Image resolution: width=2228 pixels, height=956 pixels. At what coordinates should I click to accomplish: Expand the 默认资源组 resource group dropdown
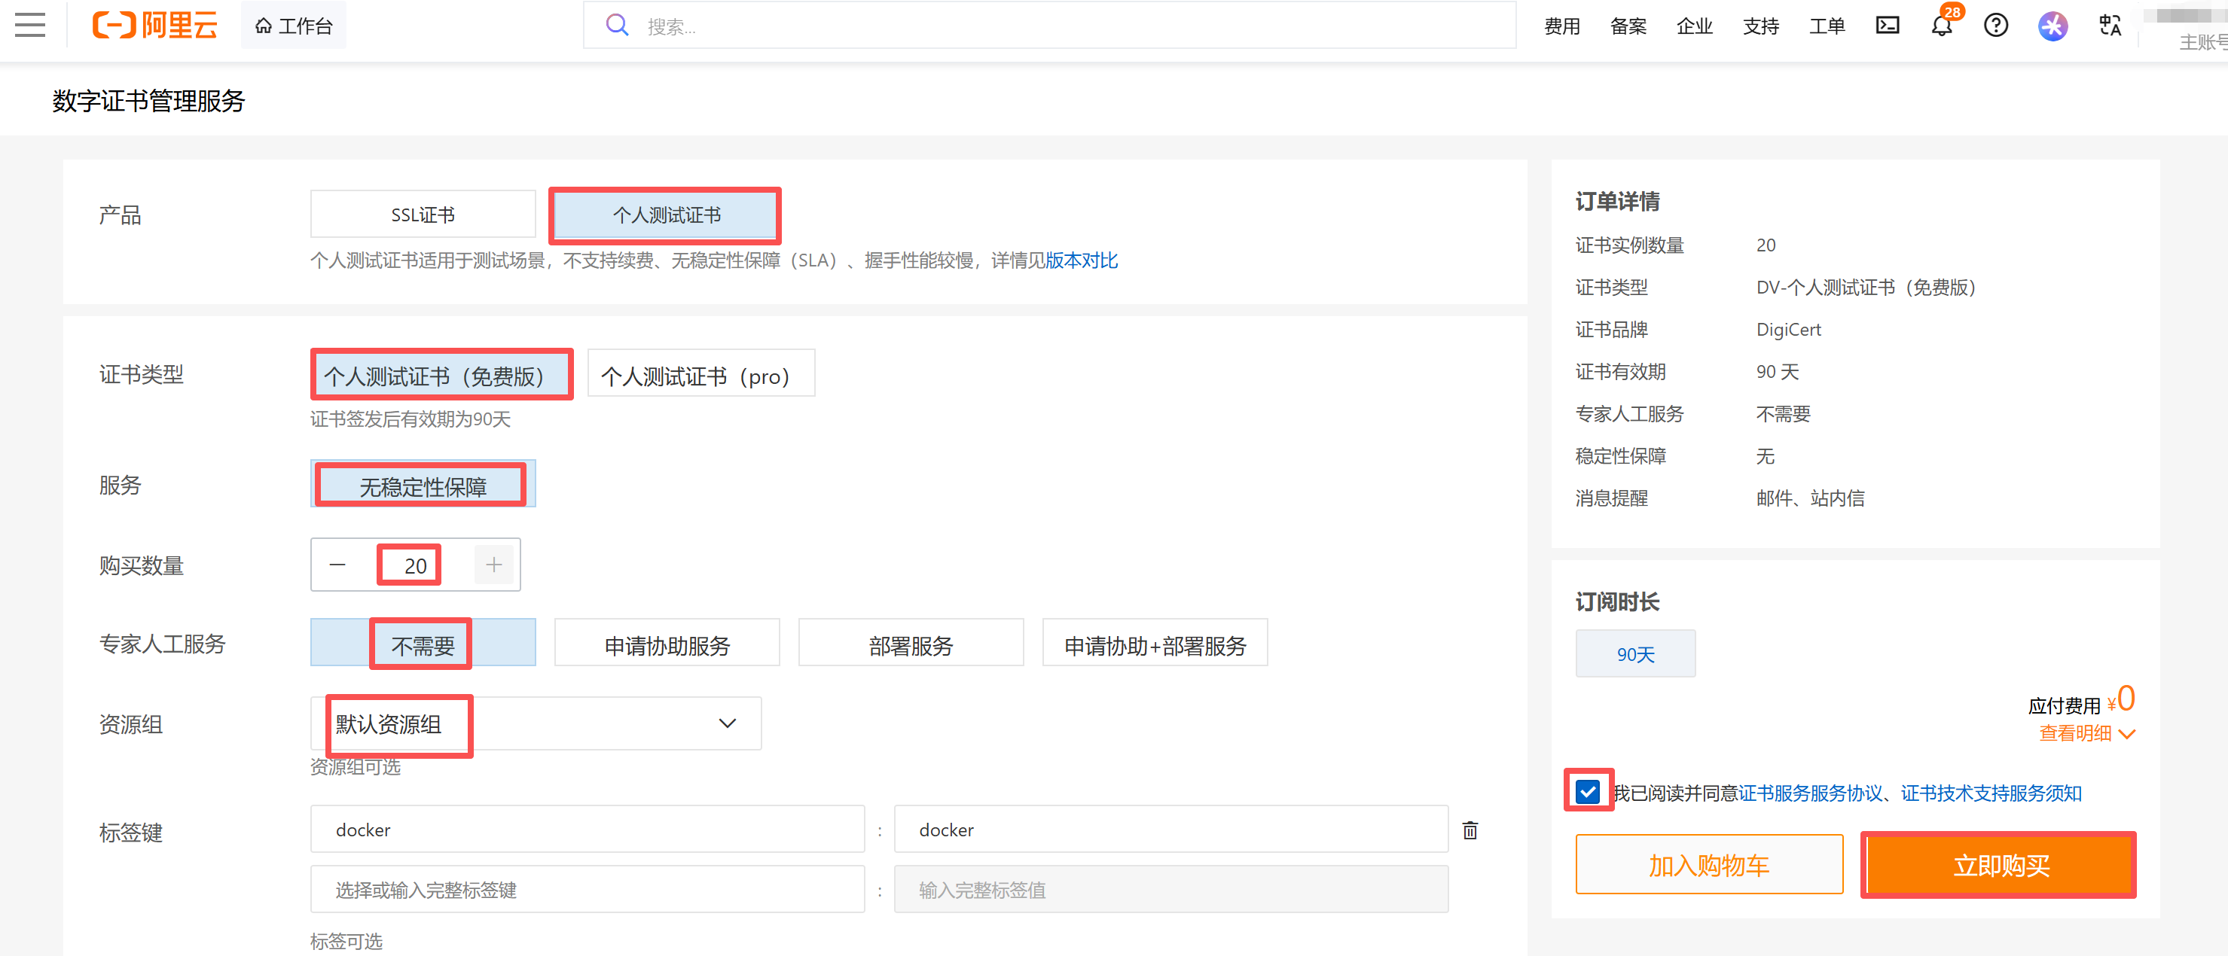point(536,723)
